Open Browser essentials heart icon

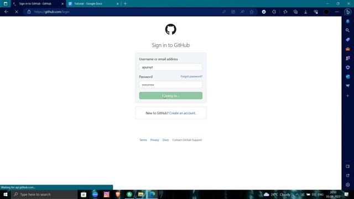click(316, 12)
